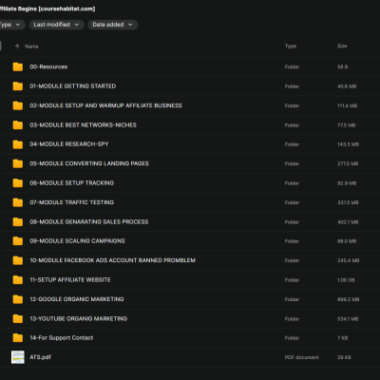
Task: Select 08-MODULE GENARATING SALES PROCESS name
Action: pyautogui.click(x=89, y=221)
